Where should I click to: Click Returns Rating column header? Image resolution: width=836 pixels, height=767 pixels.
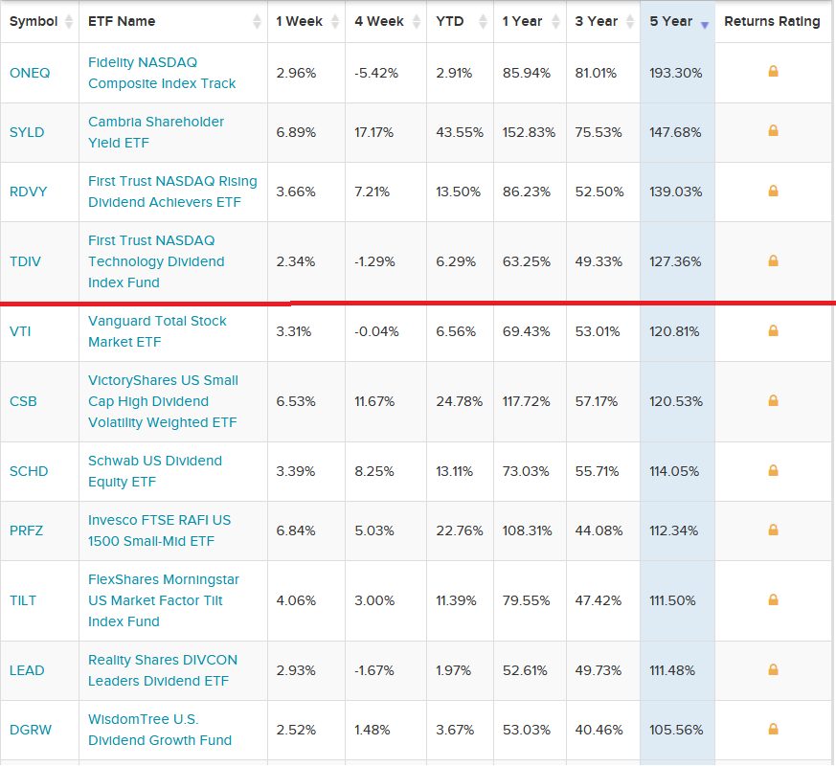tap(772, 21)
